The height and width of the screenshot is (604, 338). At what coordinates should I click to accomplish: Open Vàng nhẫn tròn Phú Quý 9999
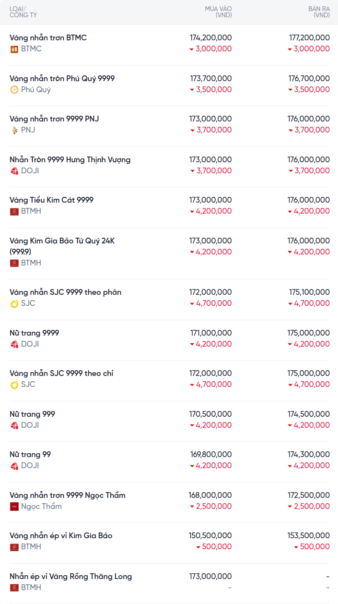pyautogui.click(x=62, y=78)
